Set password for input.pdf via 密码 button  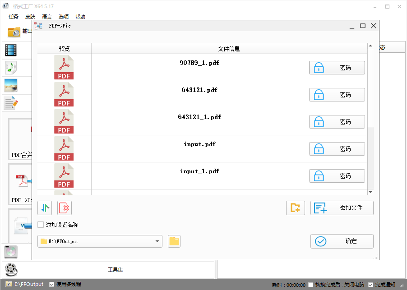coord(337,149)
